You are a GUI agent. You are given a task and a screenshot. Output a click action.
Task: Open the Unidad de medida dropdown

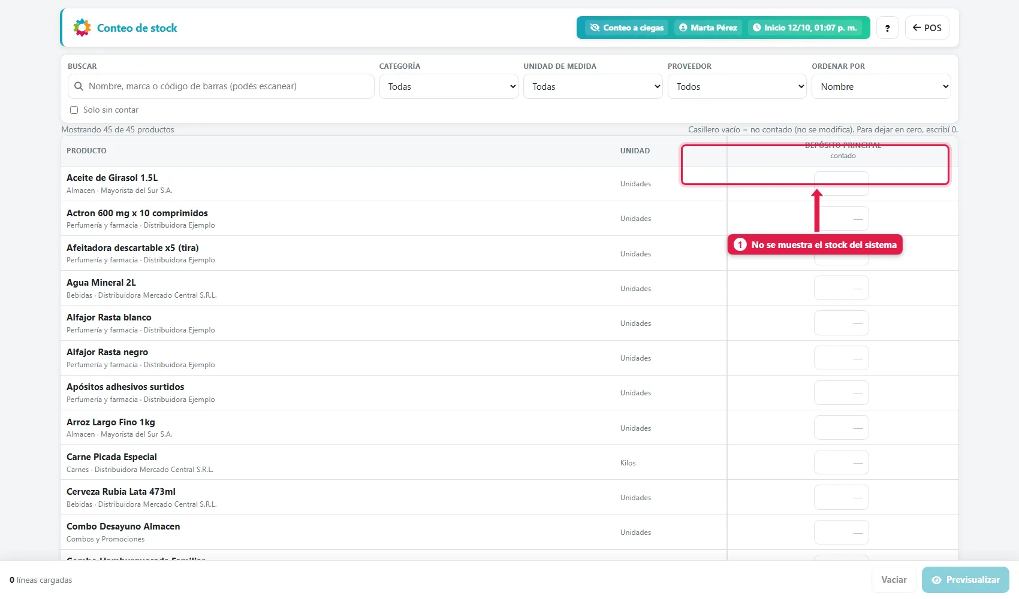pyautogui.click(x=593, y=86)
